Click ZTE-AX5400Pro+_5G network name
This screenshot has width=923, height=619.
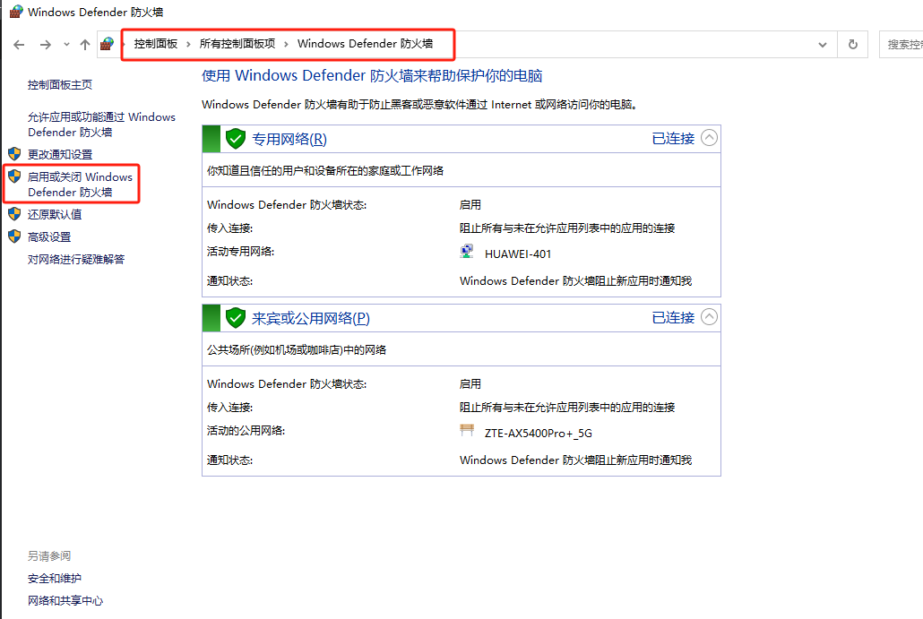(538, 433)
